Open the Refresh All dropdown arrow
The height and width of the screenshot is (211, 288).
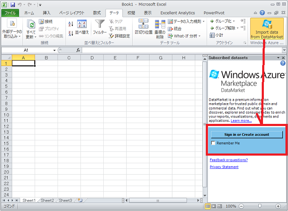point(36,37)
